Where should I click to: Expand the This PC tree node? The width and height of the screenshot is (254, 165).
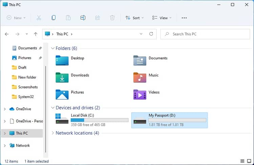click(5, 133)
